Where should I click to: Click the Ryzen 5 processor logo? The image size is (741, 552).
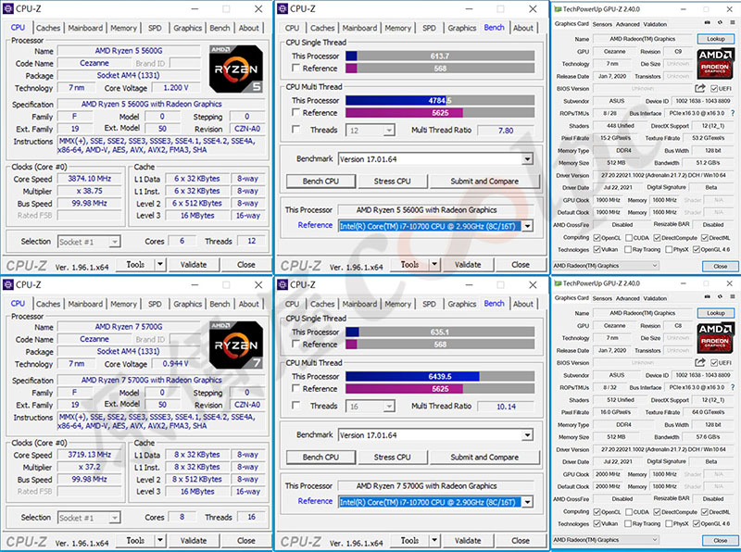click(236, 69)
